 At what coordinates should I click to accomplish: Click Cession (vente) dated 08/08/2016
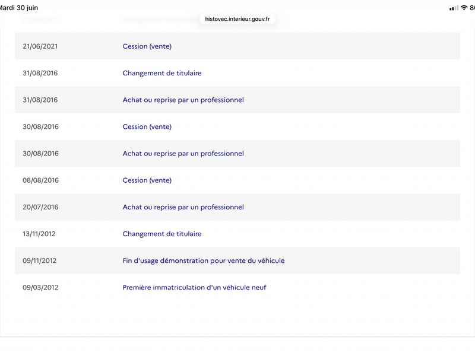click(147, 180)
